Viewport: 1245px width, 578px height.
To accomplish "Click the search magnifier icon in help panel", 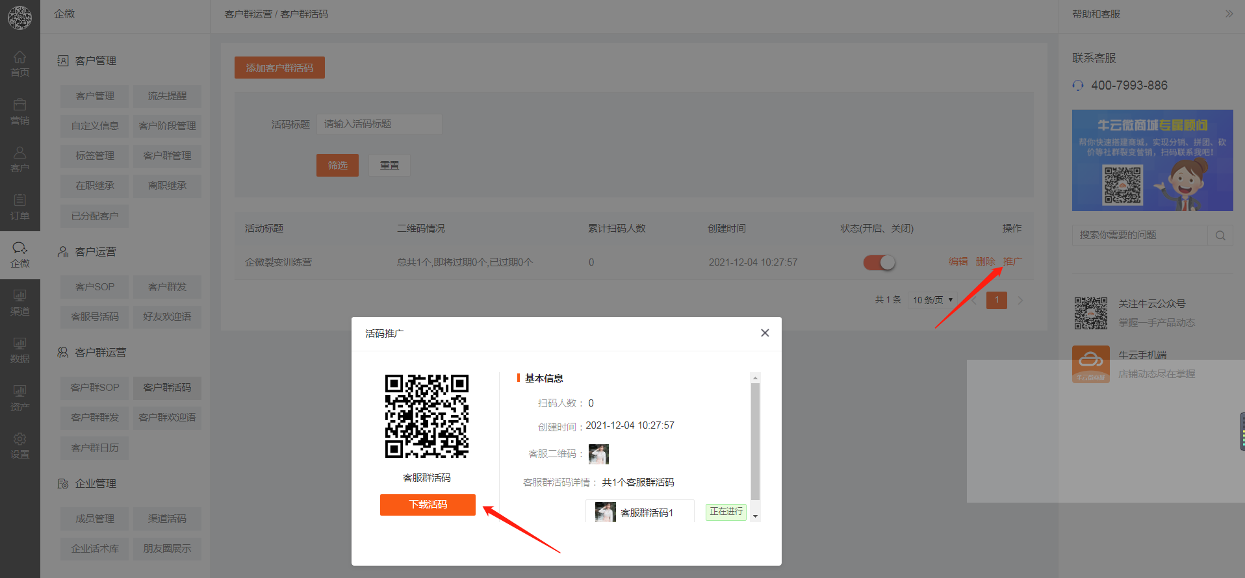I will 1220,235.
